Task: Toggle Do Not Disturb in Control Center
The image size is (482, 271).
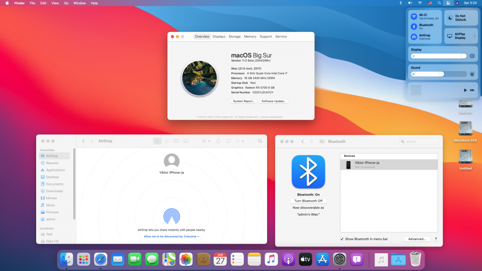Action: pyautogui.click(x=461, y=18)
